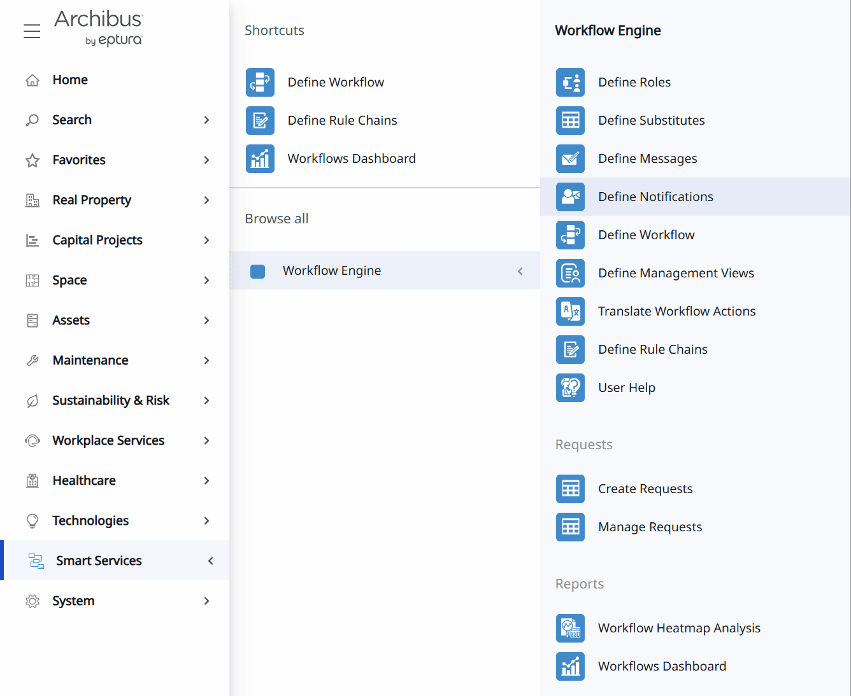The height and width of the screenshot is (696, 851).
Task: Open Define Substitutes link
Action: [651, 120]
